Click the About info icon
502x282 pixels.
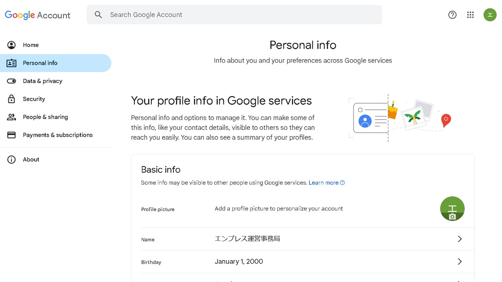tap(11, 159)
